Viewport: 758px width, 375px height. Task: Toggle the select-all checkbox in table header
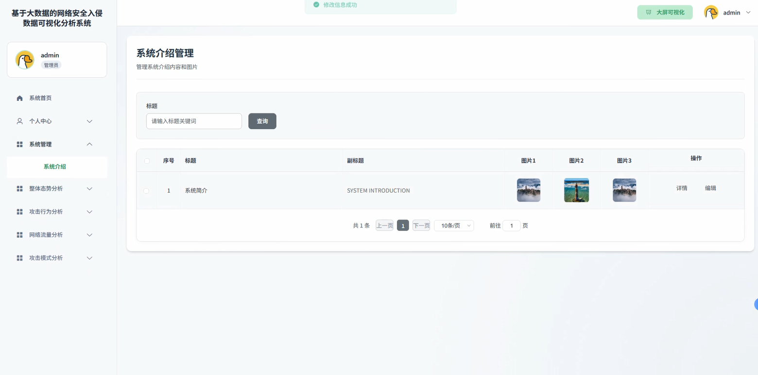point(147,161)
